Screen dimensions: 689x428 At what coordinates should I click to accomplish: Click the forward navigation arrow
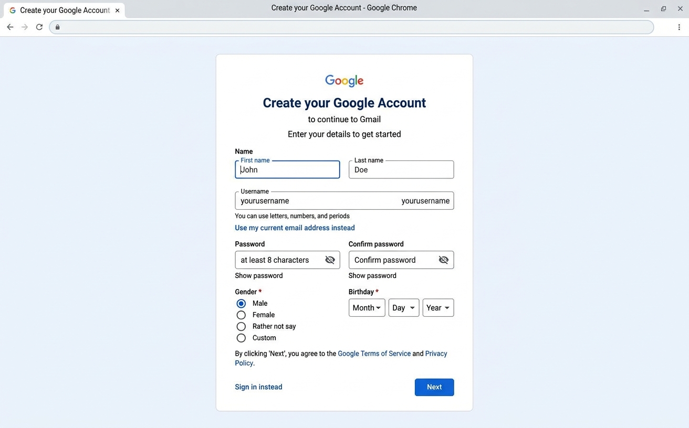click(25, 27)
